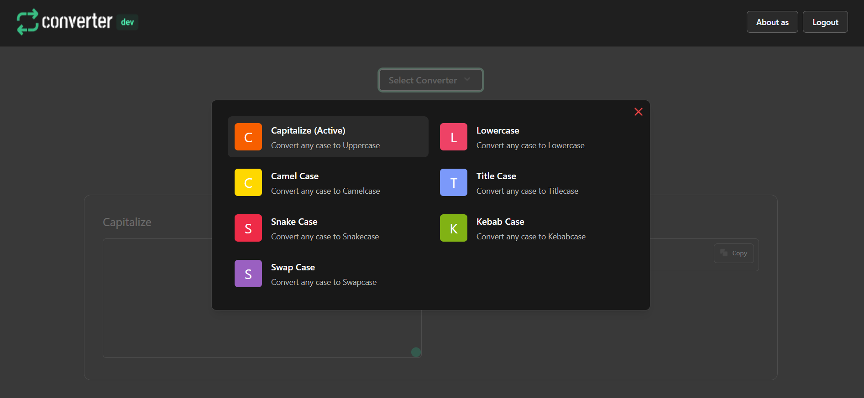
Task: Choose the Snake Case converter
Action: (328, 228)
